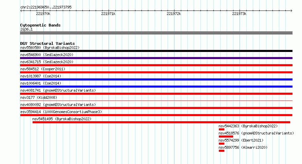Select the red esv3594414 variant bar
302x164 pixels.
click(x=156, y=115)
